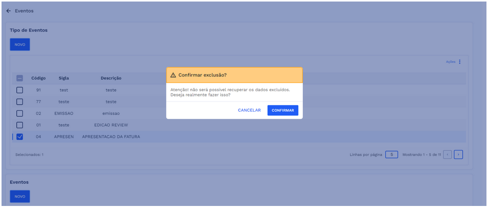This screenshot has width=488, height=208.
Task: Click the Descrição column header
Action: 111,78
